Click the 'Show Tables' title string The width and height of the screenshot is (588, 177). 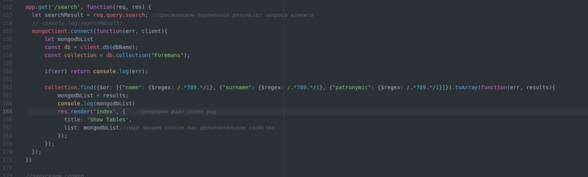pyautogui.click(x=108, y=120)
